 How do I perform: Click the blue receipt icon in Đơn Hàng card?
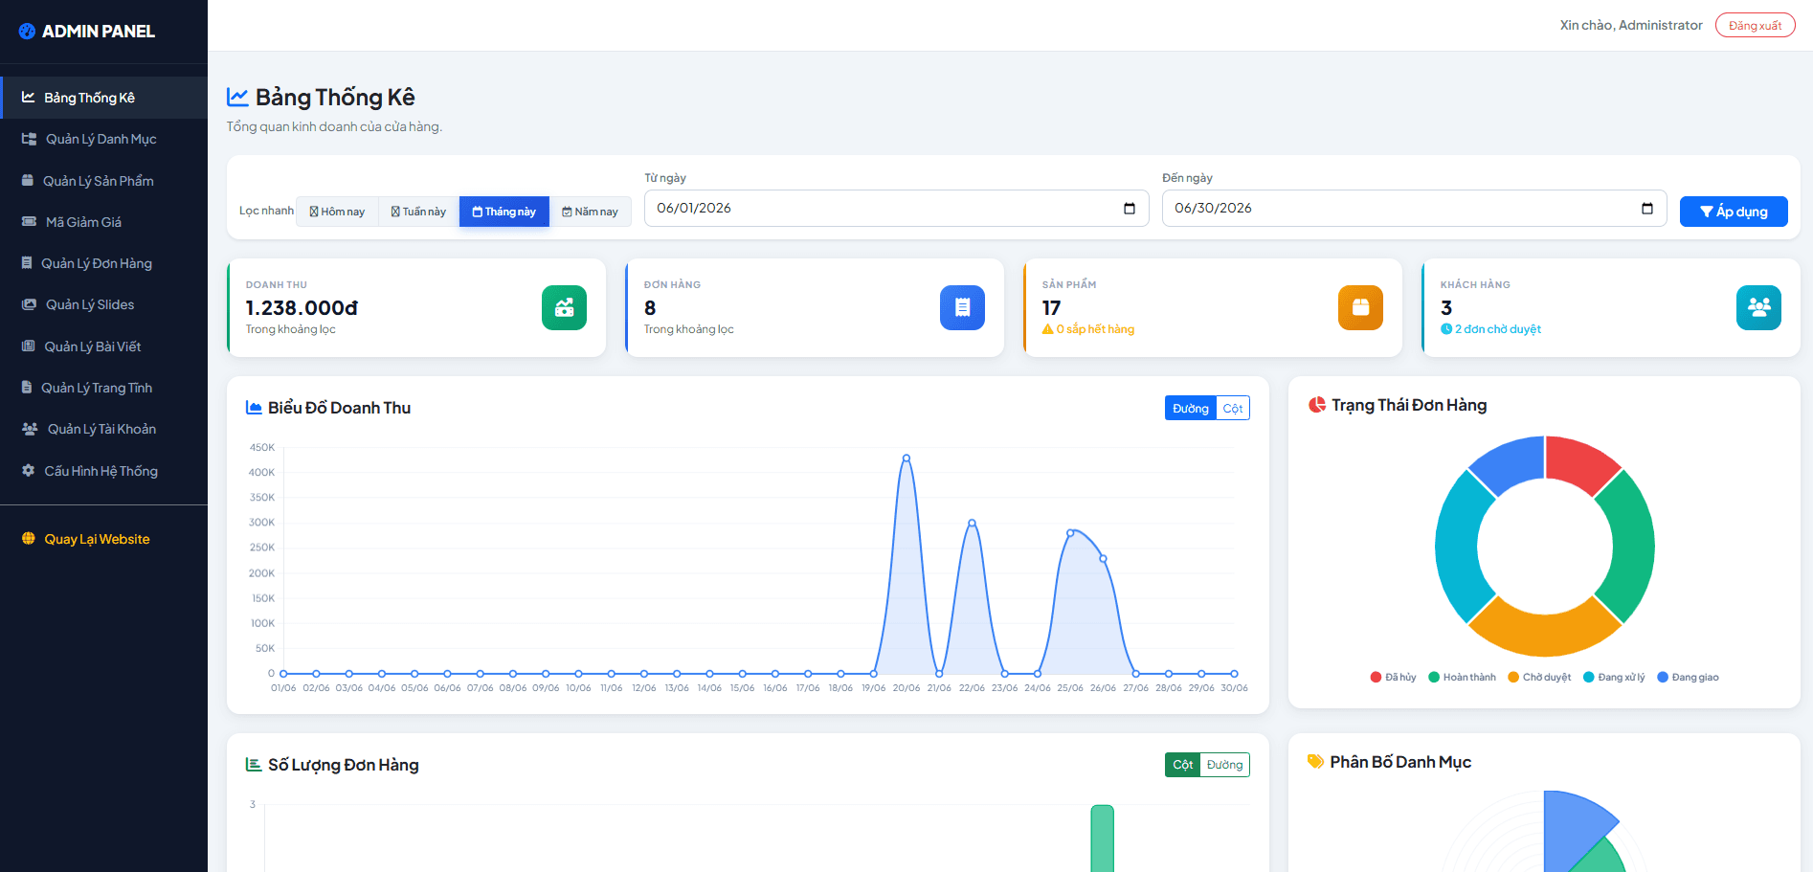click(x=962, y=307)
